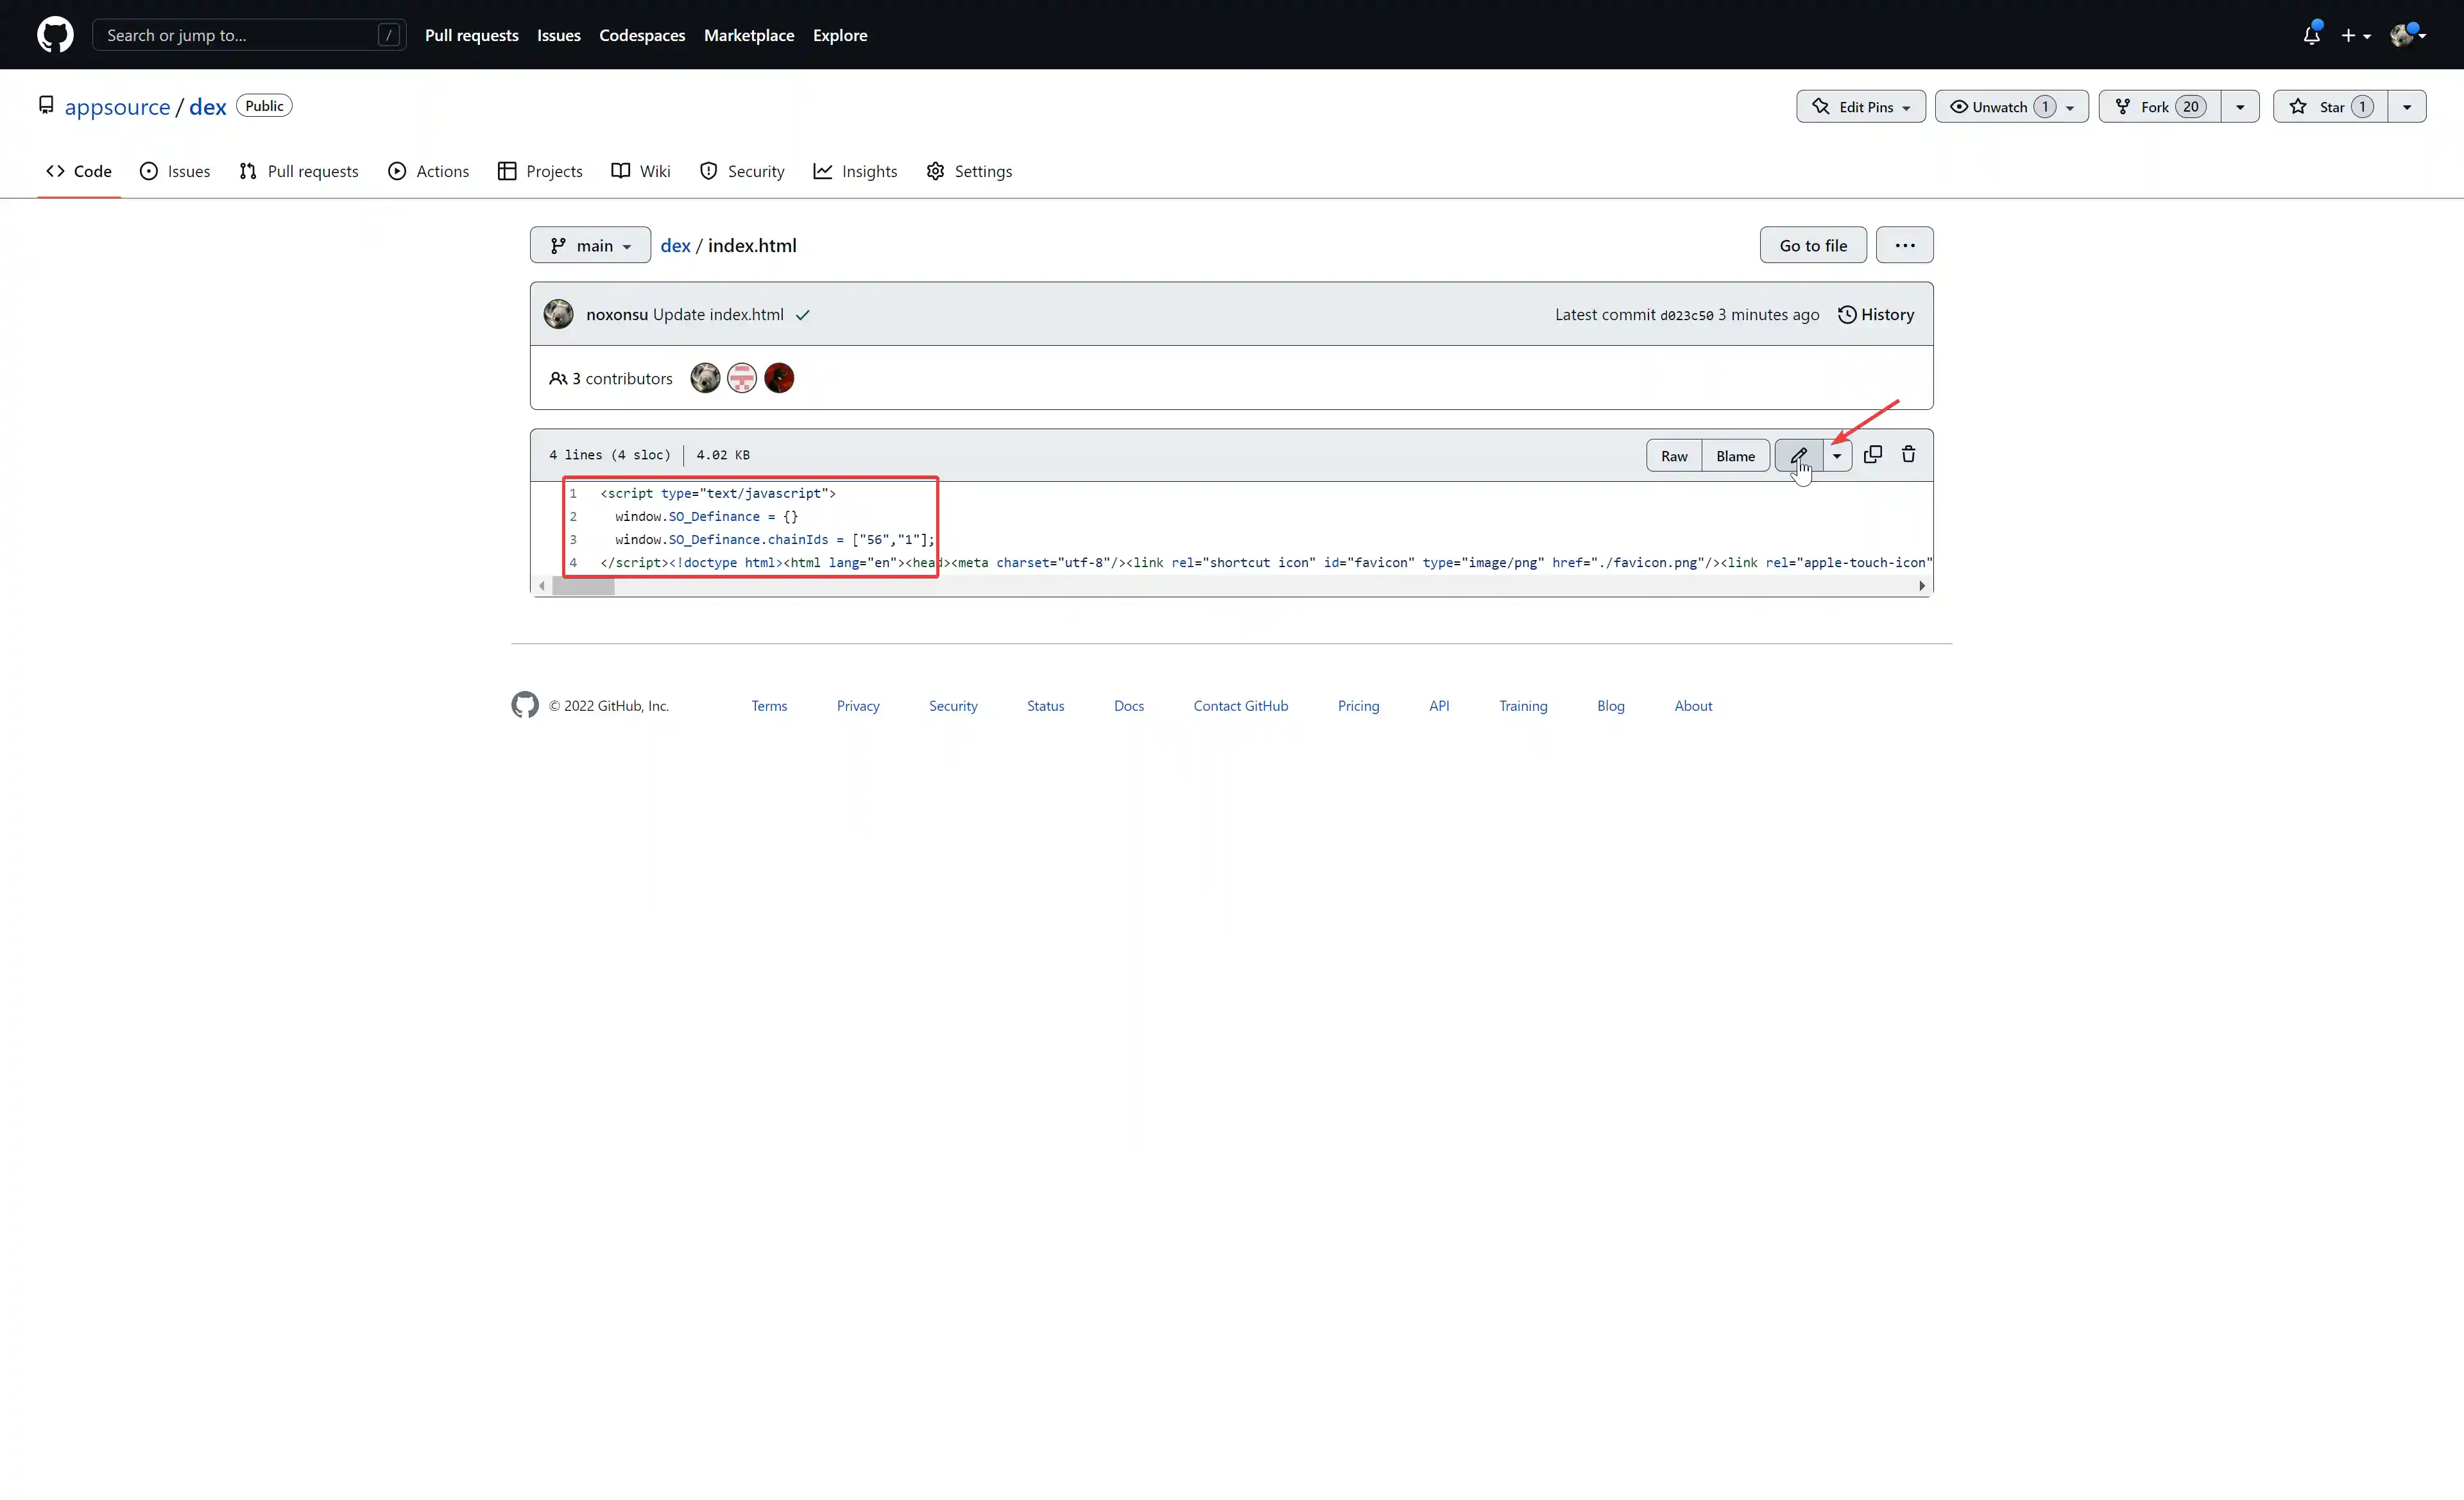
Task: Open the three-dots more options menu
Action: 1904,245
